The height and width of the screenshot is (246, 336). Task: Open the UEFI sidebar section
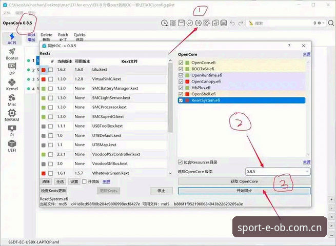pyautogui.click(x=12, y=146)
